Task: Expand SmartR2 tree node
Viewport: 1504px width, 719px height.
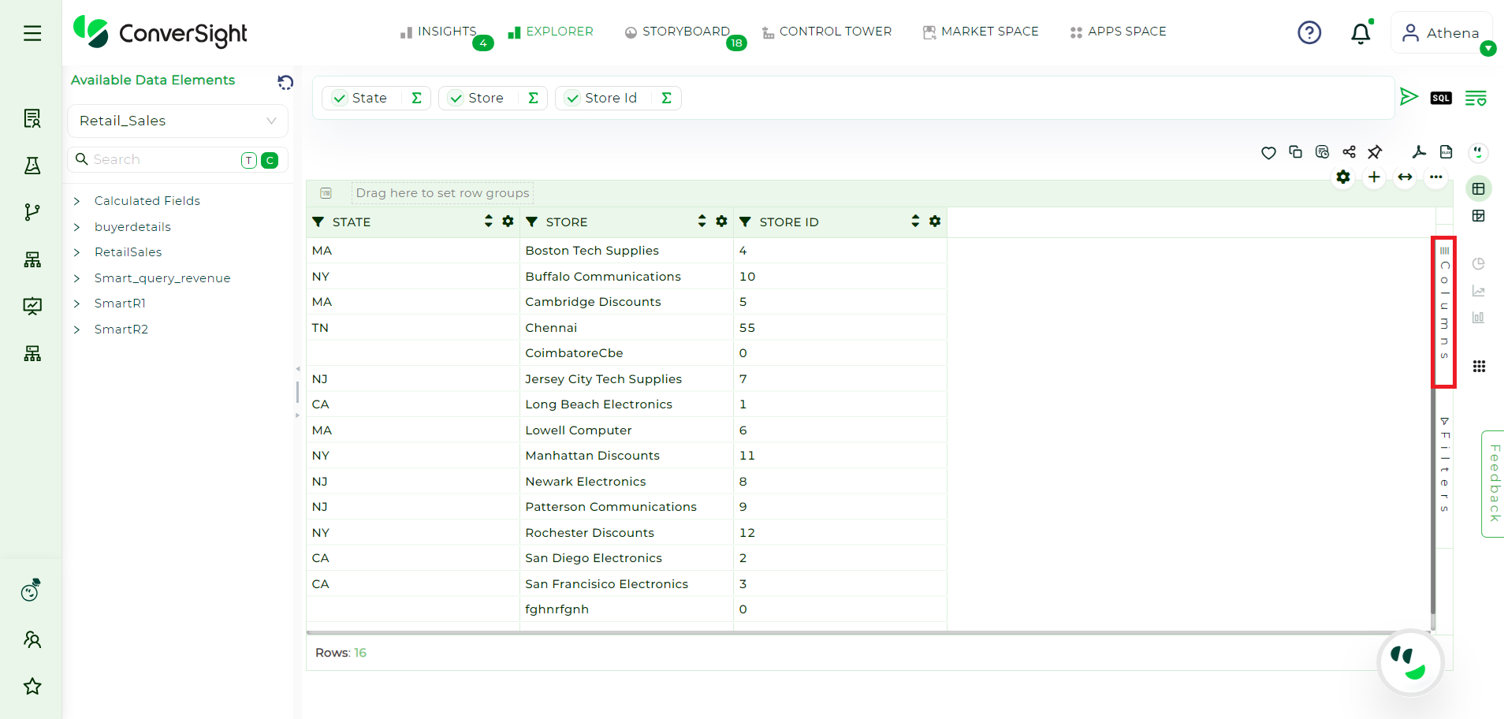Action: point(76,330)
